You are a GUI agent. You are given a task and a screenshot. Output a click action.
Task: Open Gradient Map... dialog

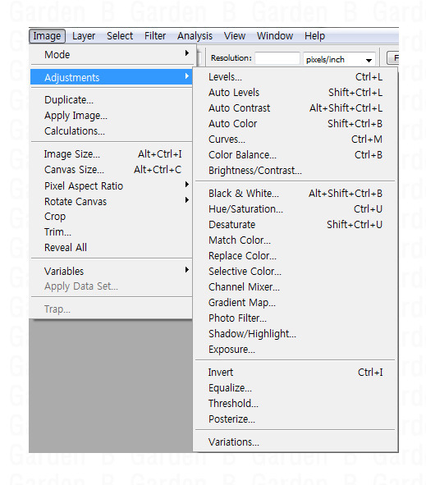point(295,303)
